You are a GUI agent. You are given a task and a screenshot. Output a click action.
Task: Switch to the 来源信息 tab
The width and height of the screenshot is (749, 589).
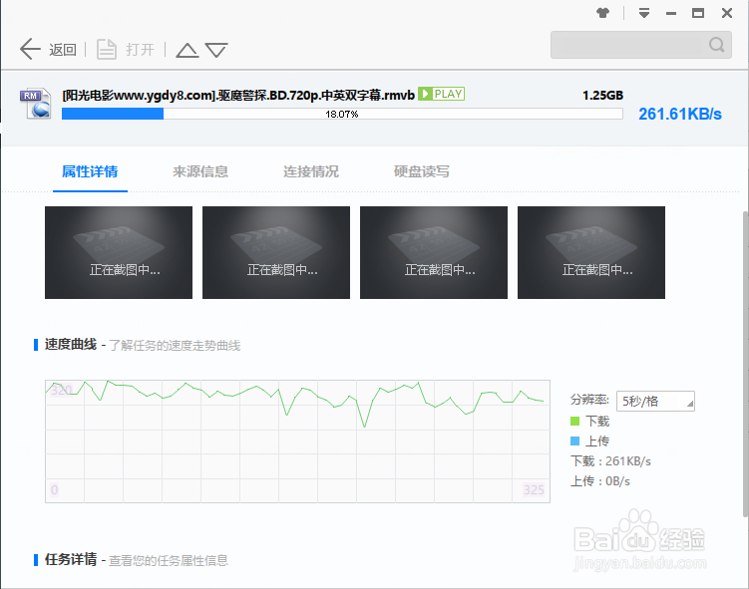tap(200, 171)
